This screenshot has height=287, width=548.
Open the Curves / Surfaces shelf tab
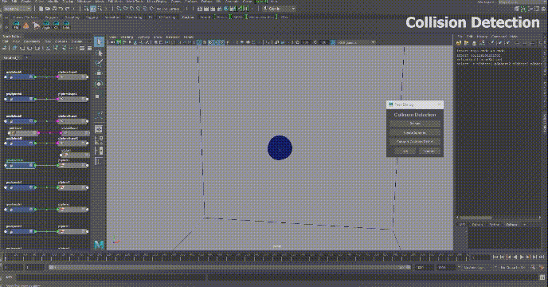coord(25,18)
